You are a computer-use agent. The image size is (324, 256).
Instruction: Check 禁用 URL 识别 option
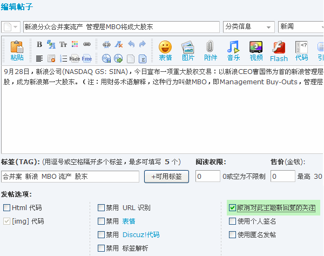pos(102,207)
